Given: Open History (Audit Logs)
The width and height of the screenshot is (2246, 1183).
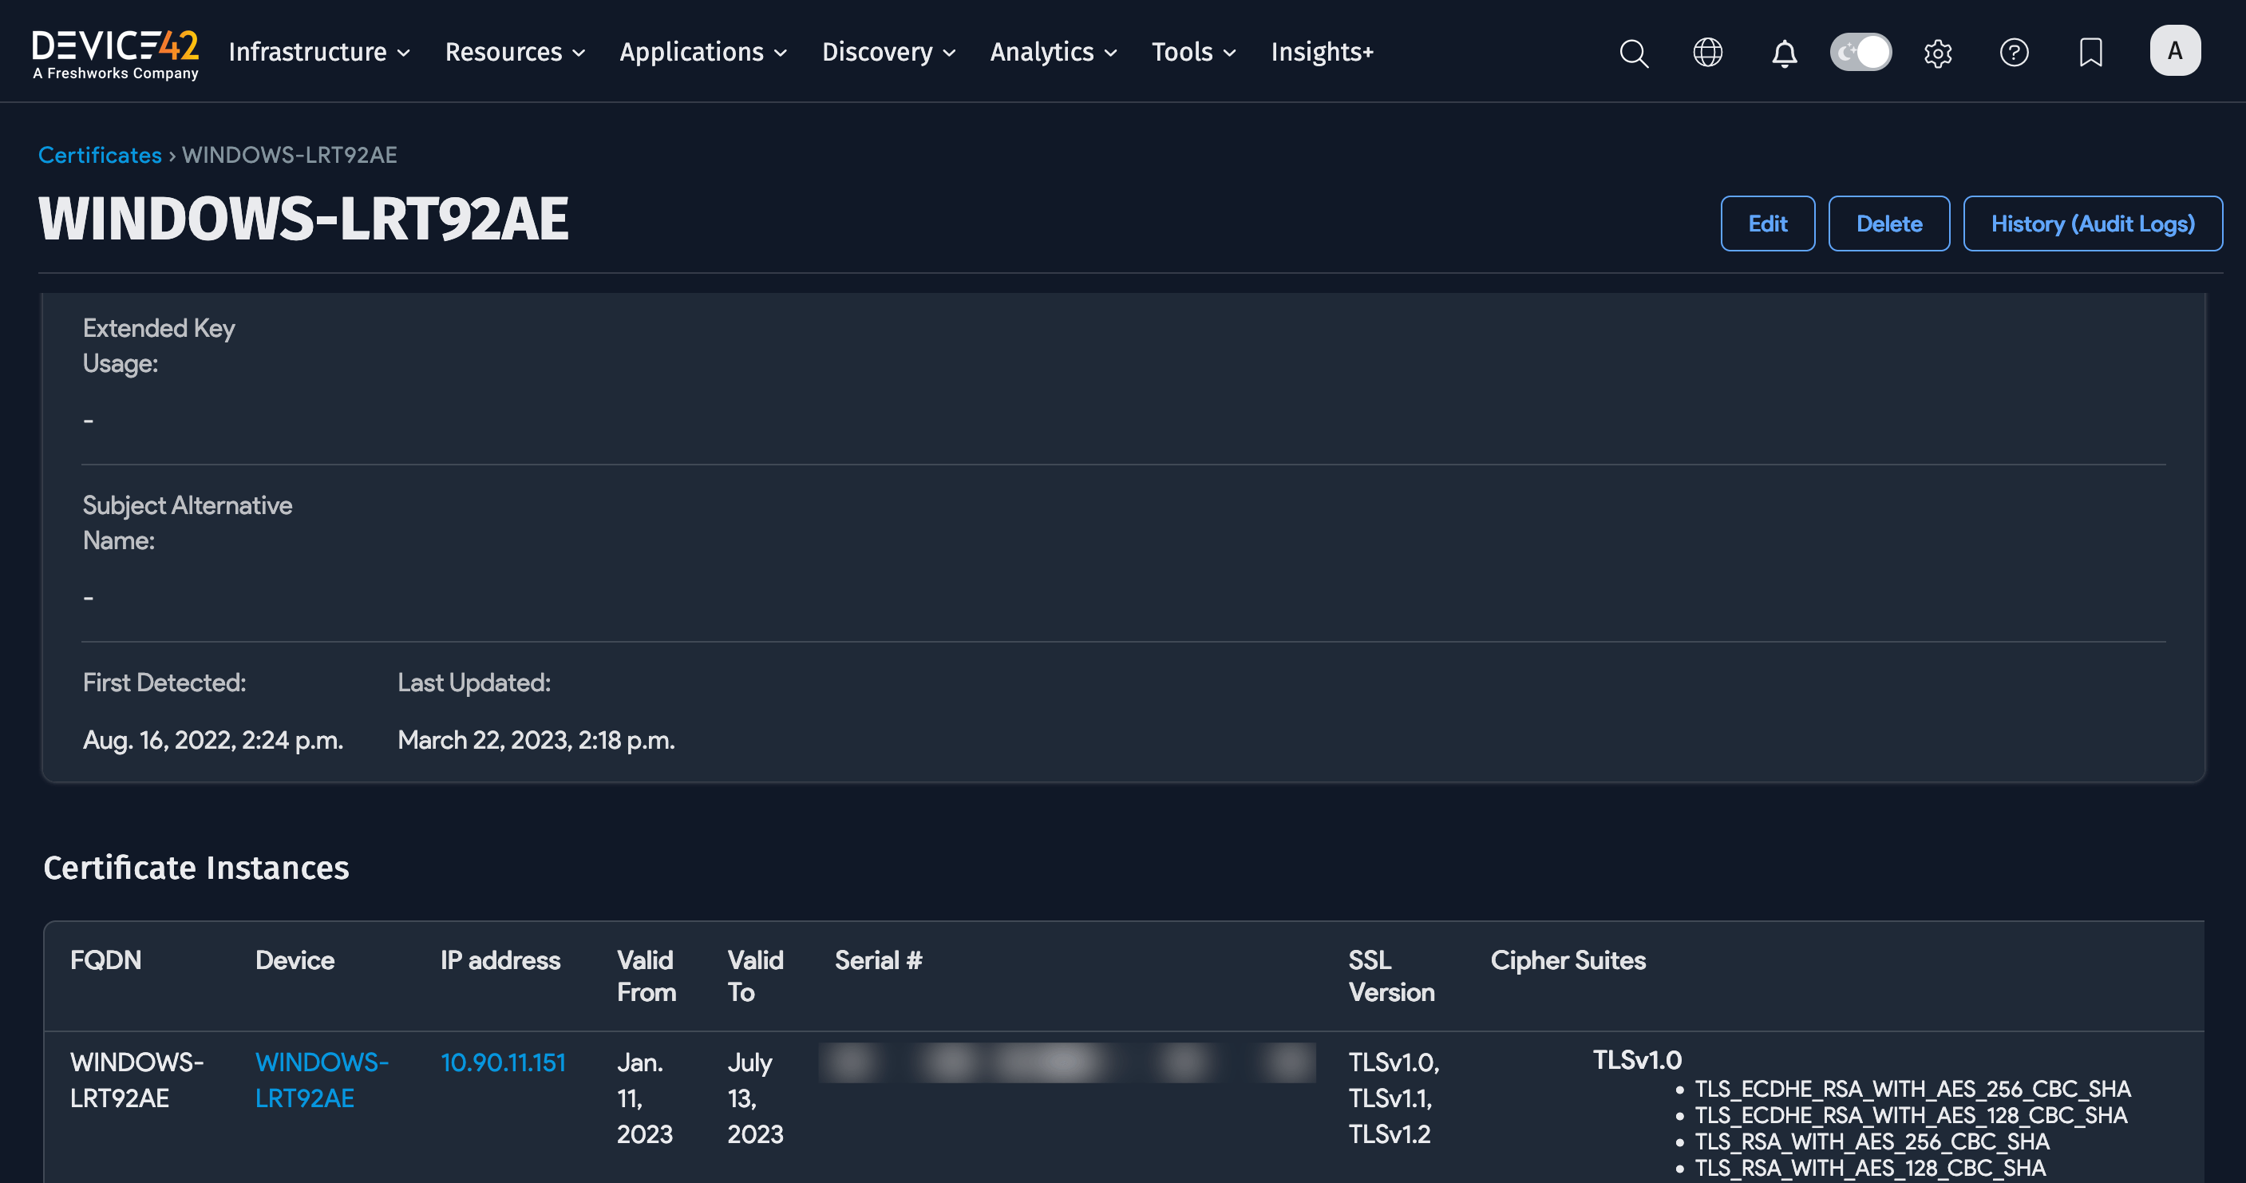Looking at the screenshot, I should (2092, 224).
